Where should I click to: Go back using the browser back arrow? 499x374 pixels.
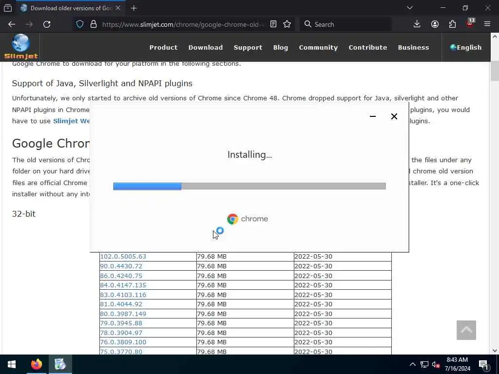pos(12,24)
